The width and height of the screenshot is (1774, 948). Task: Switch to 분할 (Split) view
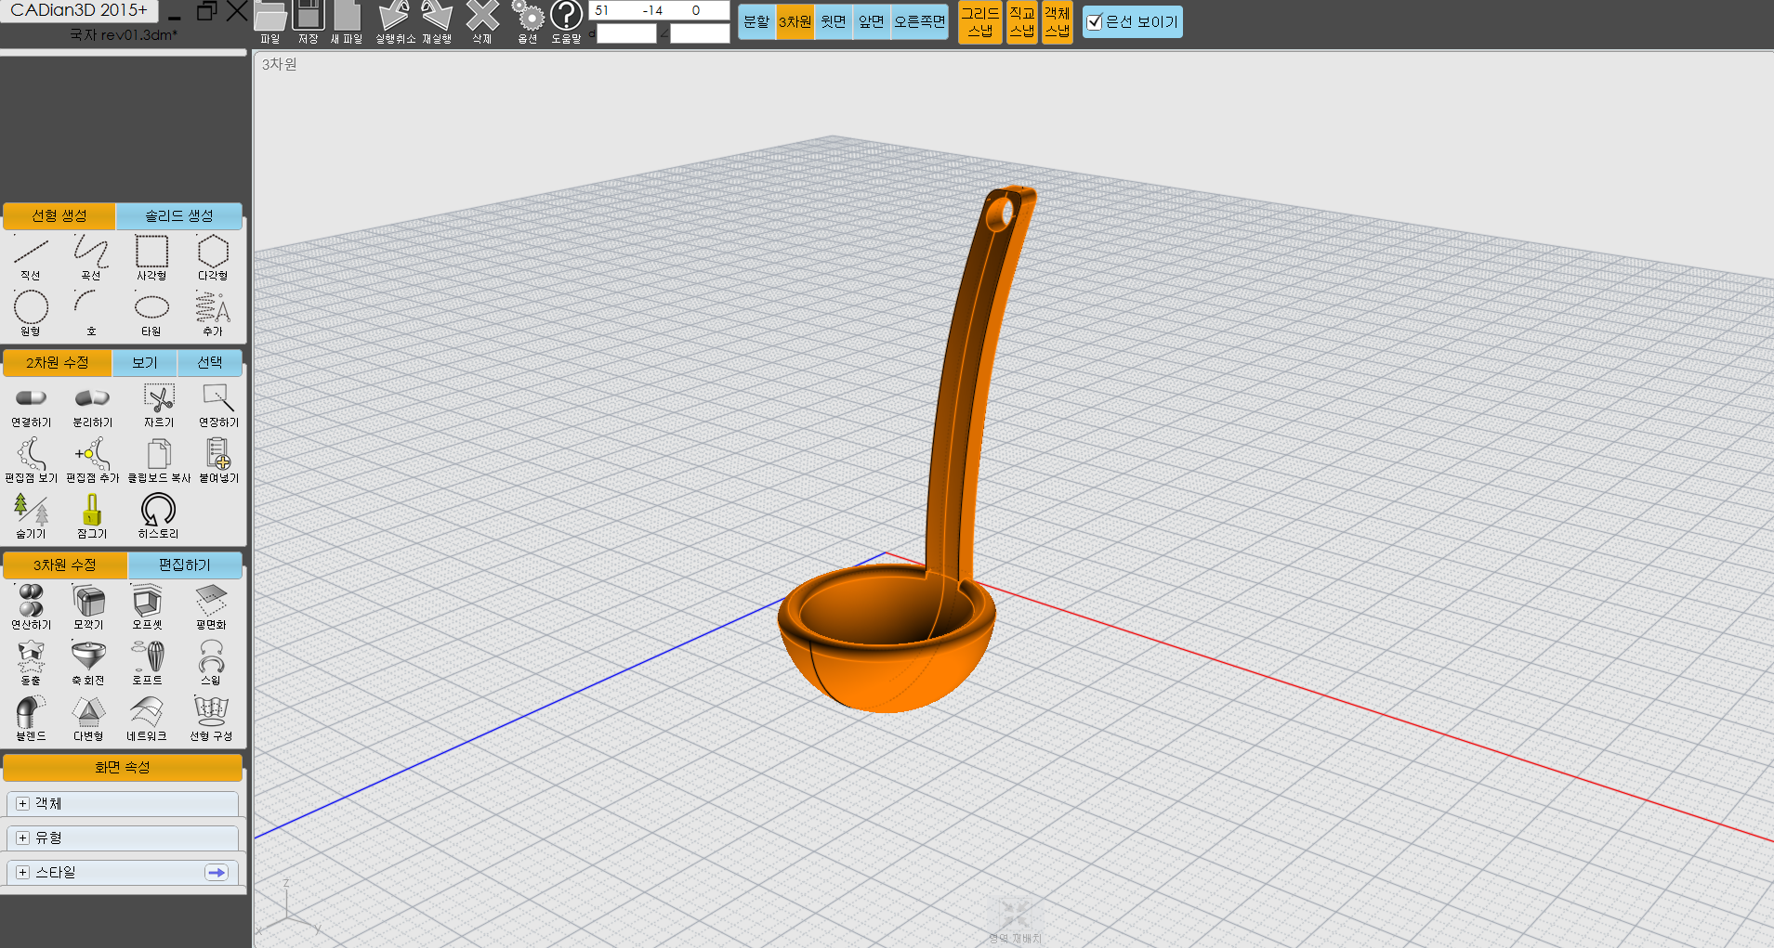pyautogui.click(x=756, y=21)
